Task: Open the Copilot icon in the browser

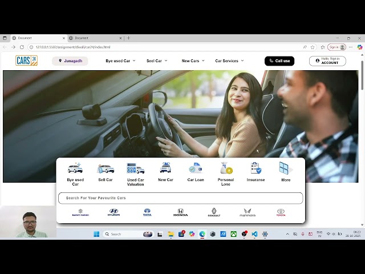Action: point(360,47)
